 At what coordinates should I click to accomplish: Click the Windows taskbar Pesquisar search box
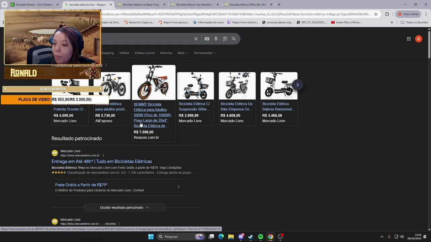click(x=181, y=237)
